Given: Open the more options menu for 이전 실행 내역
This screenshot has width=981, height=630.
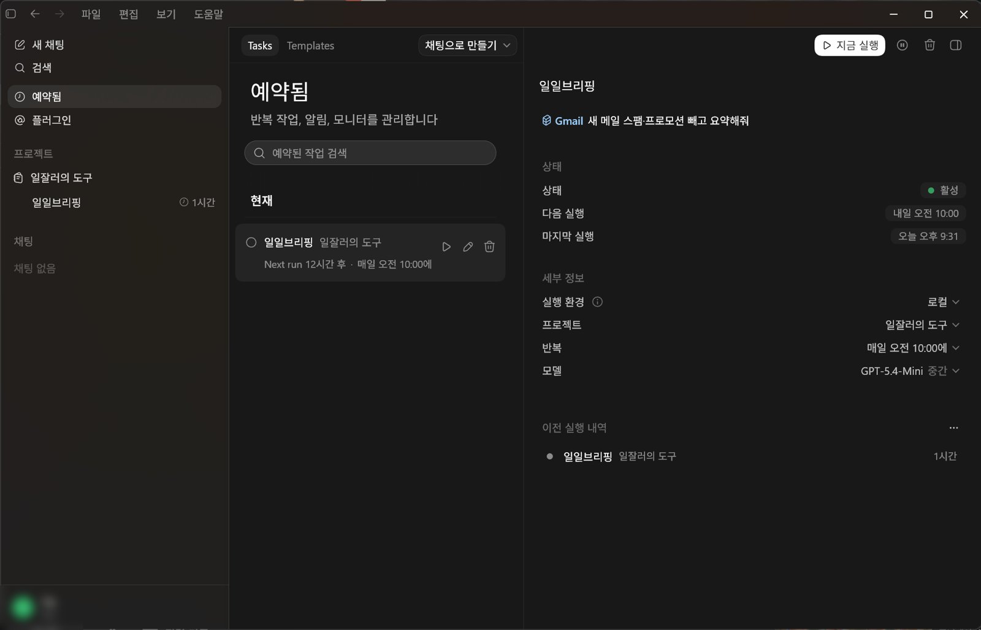Looking at the screenshot, I should click(x=953, y=428).
